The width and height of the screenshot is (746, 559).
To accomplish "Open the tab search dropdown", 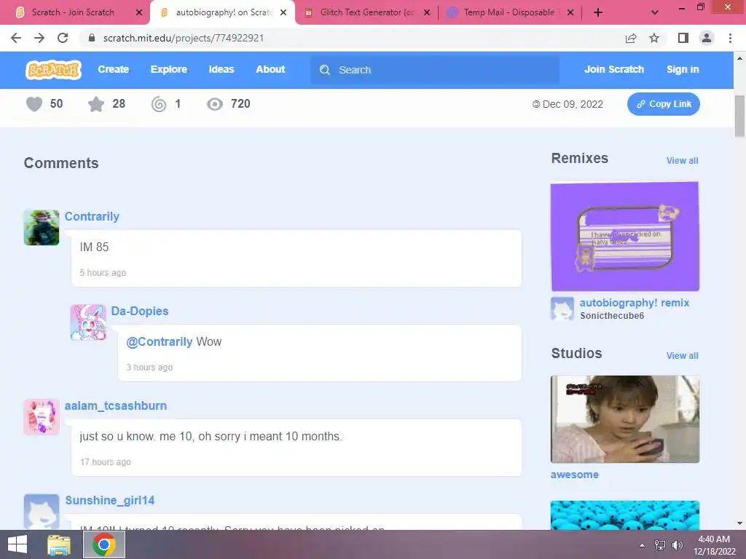I will point(655,12).
